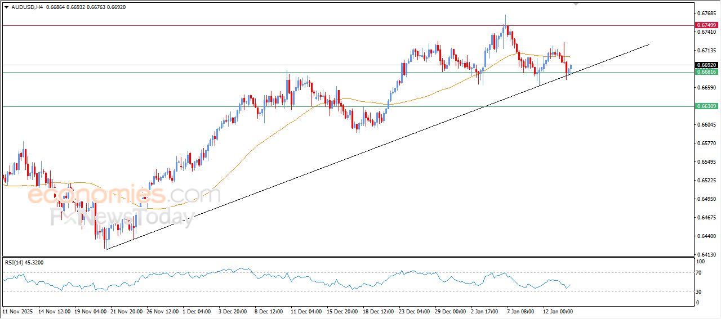The width and height of the screenshot is (721, 319).
Task: Click the gray chart shift marker at top
Action: point(576,4)
